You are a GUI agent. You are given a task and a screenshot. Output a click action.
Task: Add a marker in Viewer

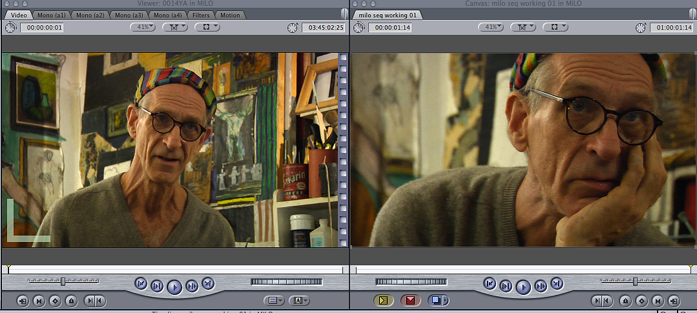point(71,301)
